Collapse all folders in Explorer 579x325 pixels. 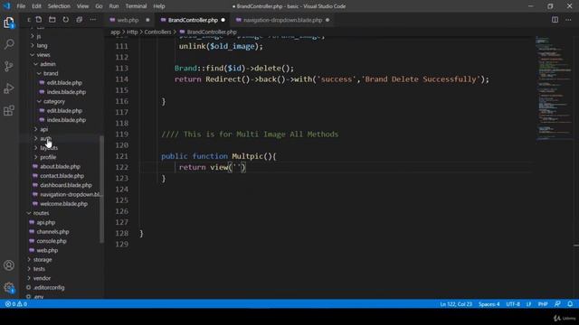coord(79,20)
